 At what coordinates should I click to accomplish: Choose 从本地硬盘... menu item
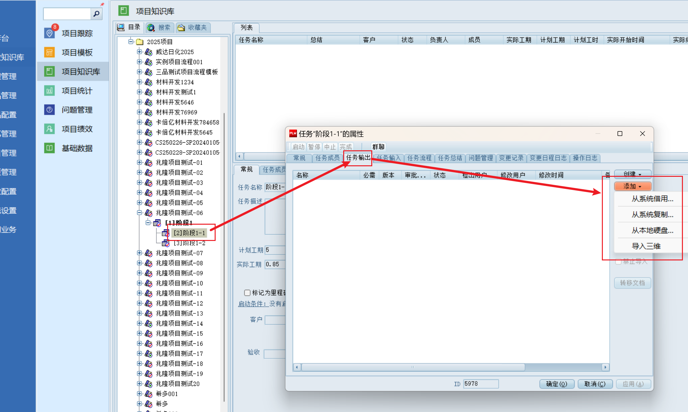point(652,230)
